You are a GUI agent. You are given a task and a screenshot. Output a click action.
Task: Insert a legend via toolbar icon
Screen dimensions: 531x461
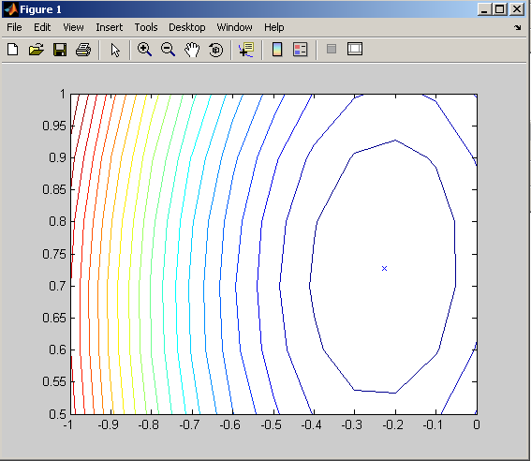[300, 50]
